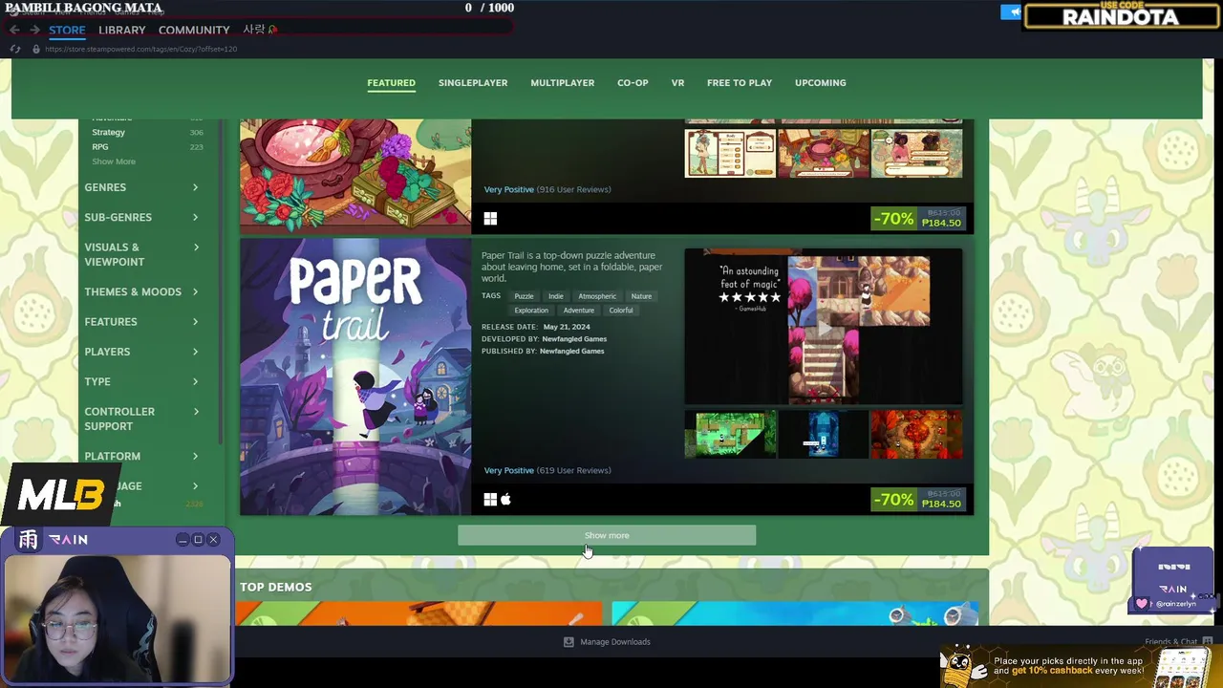Screen dimensions: 1223x688
Task: Open the Manage Downloads icon
Action: coord(569,642)
